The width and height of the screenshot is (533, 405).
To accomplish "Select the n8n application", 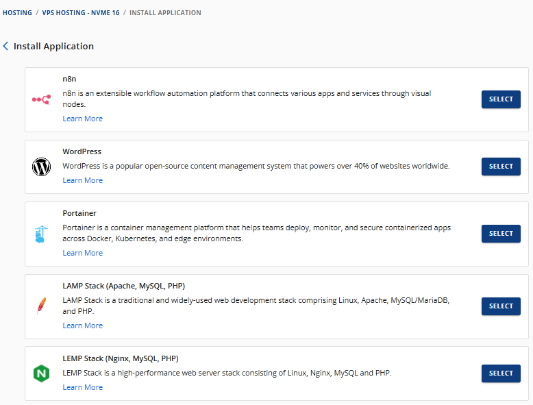I will tap(501, 99).
